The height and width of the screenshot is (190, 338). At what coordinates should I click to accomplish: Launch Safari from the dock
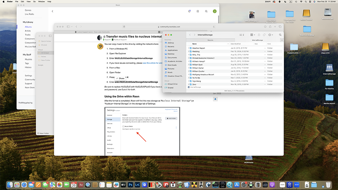click(24, 185)
